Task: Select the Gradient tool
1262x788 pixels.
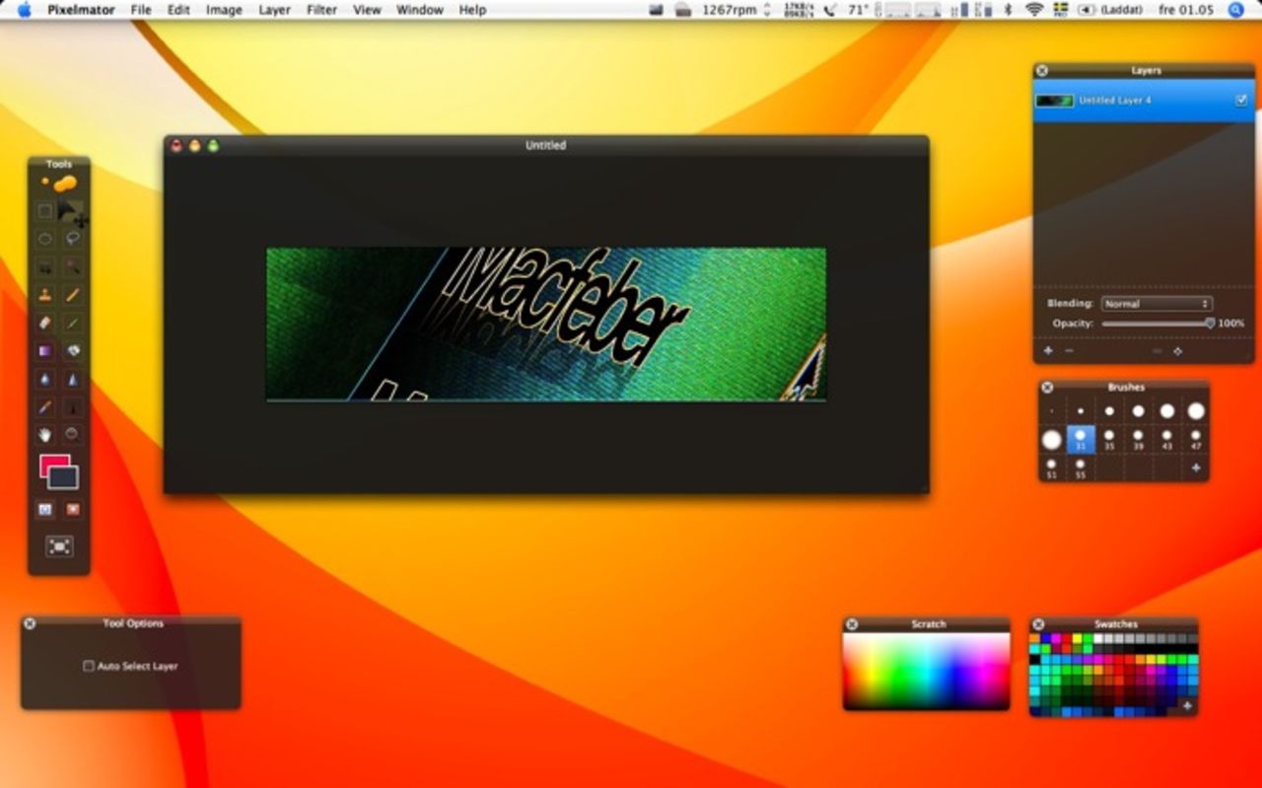Action: (x=44, y=350)
